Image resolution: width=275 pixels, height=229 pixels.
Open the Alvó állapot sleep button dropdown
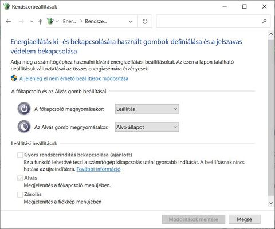pos(147,127)
